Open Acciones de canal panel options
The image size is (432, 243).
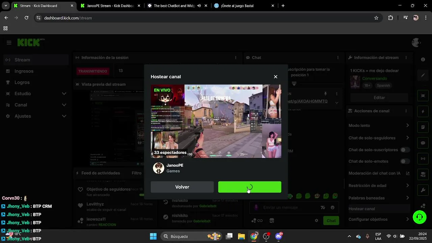pos(406,111)
